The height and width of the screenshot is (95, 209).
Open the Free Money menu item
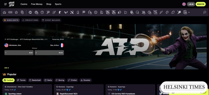click(x=37, y=4)
